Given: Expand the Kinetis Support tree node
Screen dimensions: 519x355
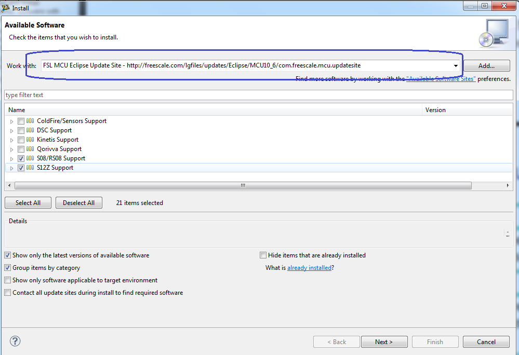Looking at the screenshot, I should (11, 140).
